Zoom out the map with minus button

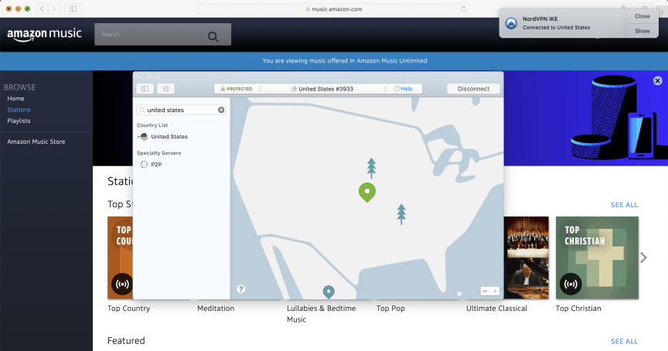pos(485,291)
